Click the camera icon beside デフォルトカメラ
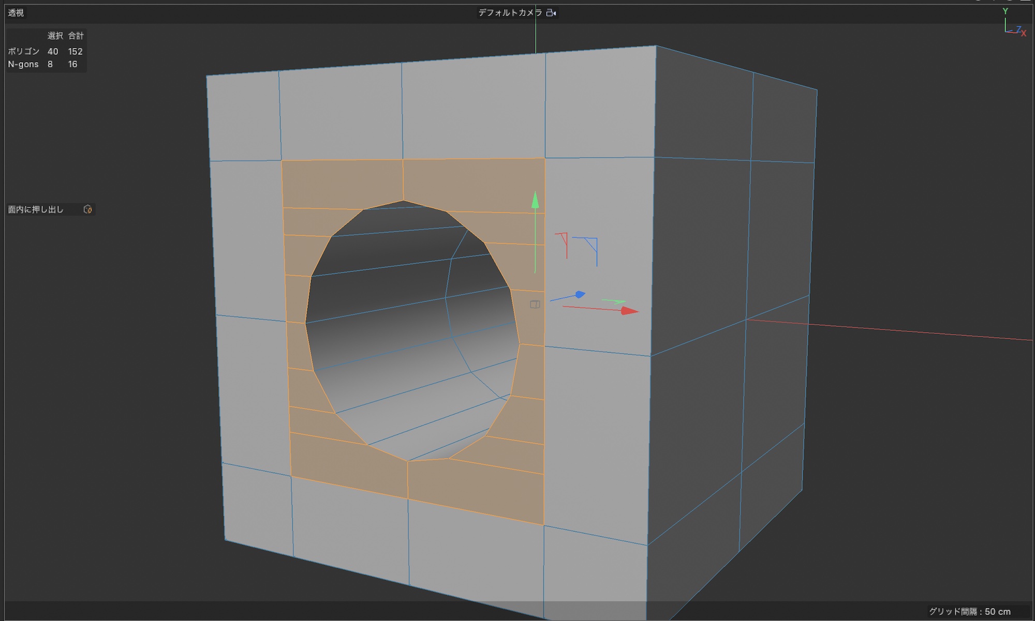The height and width of the screenshot is (621, 1035). 551,13
